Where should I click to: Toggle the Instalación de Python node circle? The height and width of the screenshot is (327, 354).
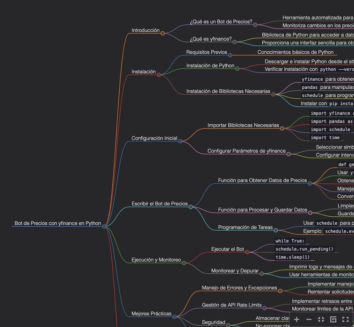pyautogui.click(x=237, y=69)
